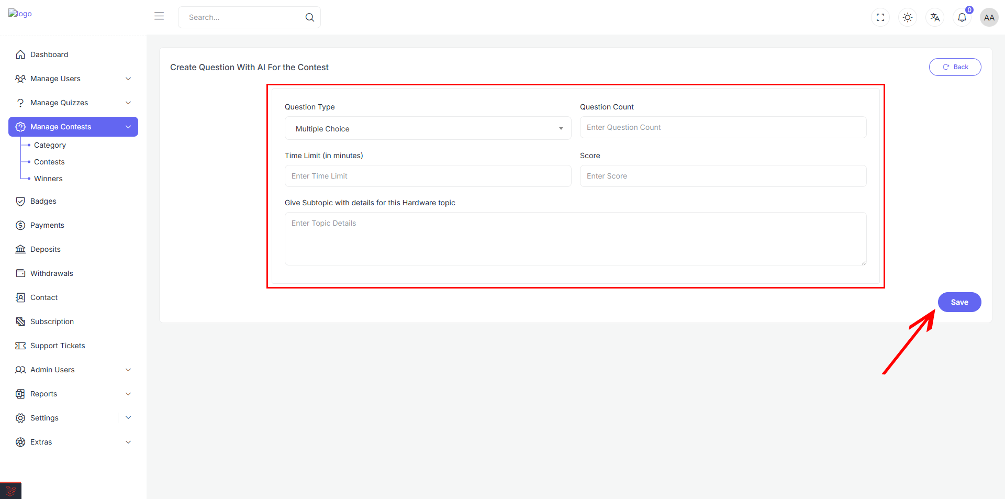The height and width of the screenshot is (499, 1005).
Task: Click the Score field
Action: (x=723, y=176)
